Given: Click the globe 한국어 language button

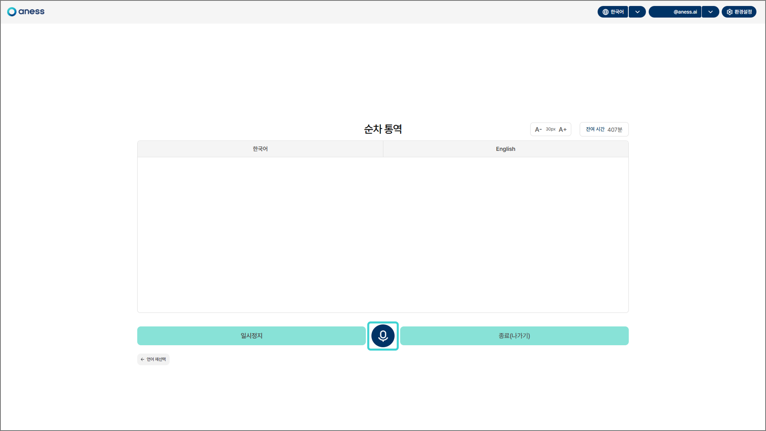Looking at the screenshot, I should [x=613, y=12].
